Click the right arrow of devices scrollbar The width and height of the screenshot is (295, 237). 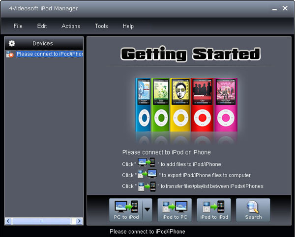pyautogui.click(x=80, y=221)
